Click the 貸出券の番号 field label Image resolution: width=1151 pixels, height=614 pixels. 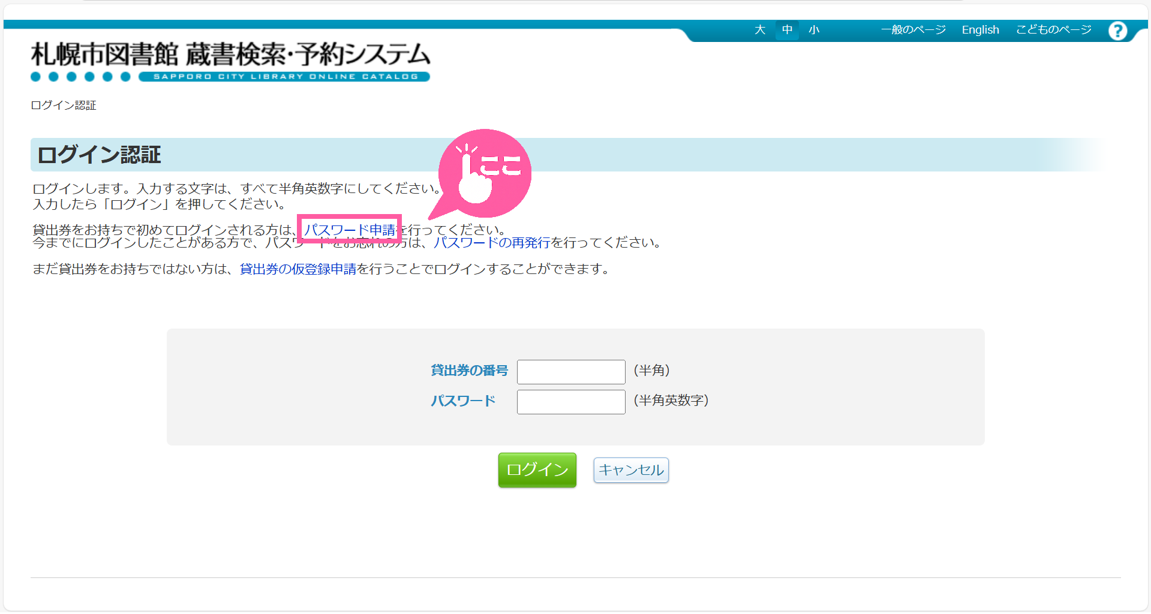469,371
